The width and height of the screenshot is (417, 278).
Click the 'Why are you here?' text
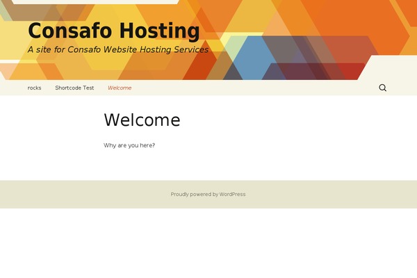[129, 145]
